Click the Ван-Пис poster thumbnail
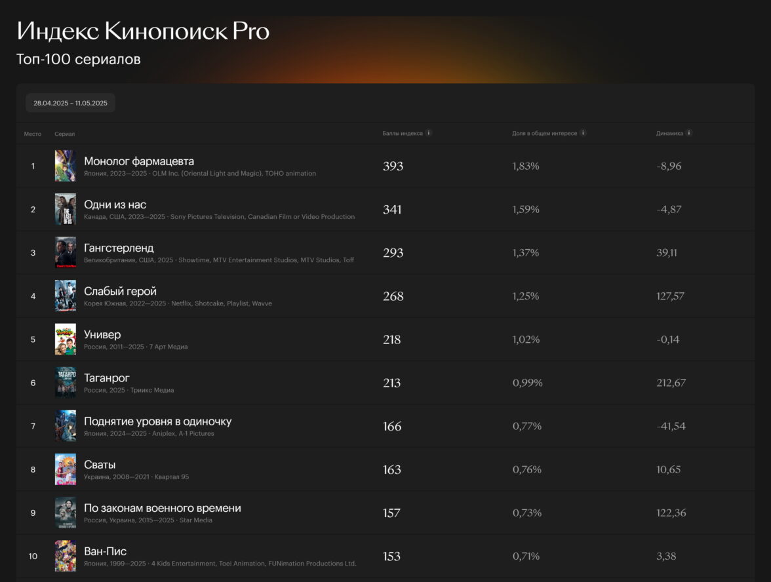 (66, 556)
